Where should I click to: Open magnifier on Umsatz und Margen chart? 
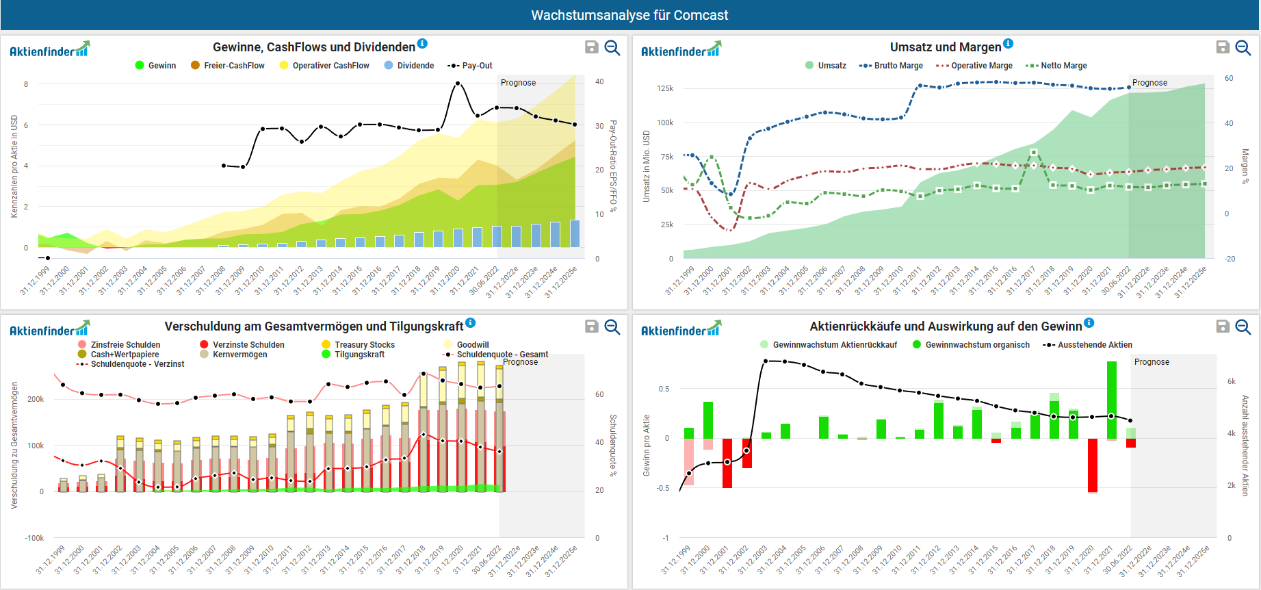pos(1243,47)
